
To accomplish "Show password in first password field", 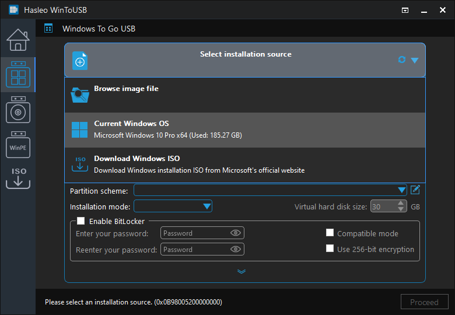I will tap(235, 233).
